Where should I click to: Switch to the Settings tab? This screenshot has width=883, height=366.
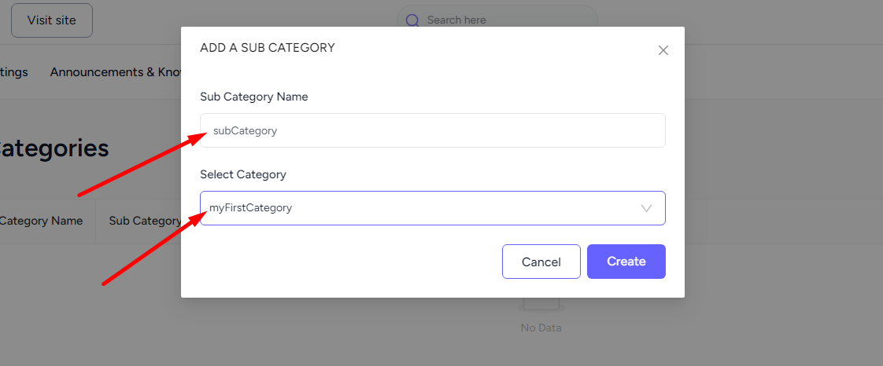13,72
